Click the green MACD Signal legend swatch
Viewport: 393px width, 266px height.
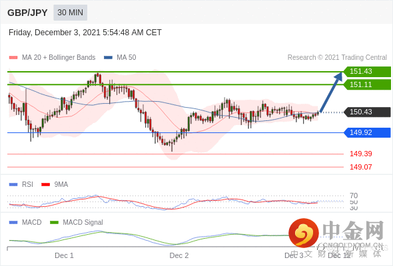(54, 223)
